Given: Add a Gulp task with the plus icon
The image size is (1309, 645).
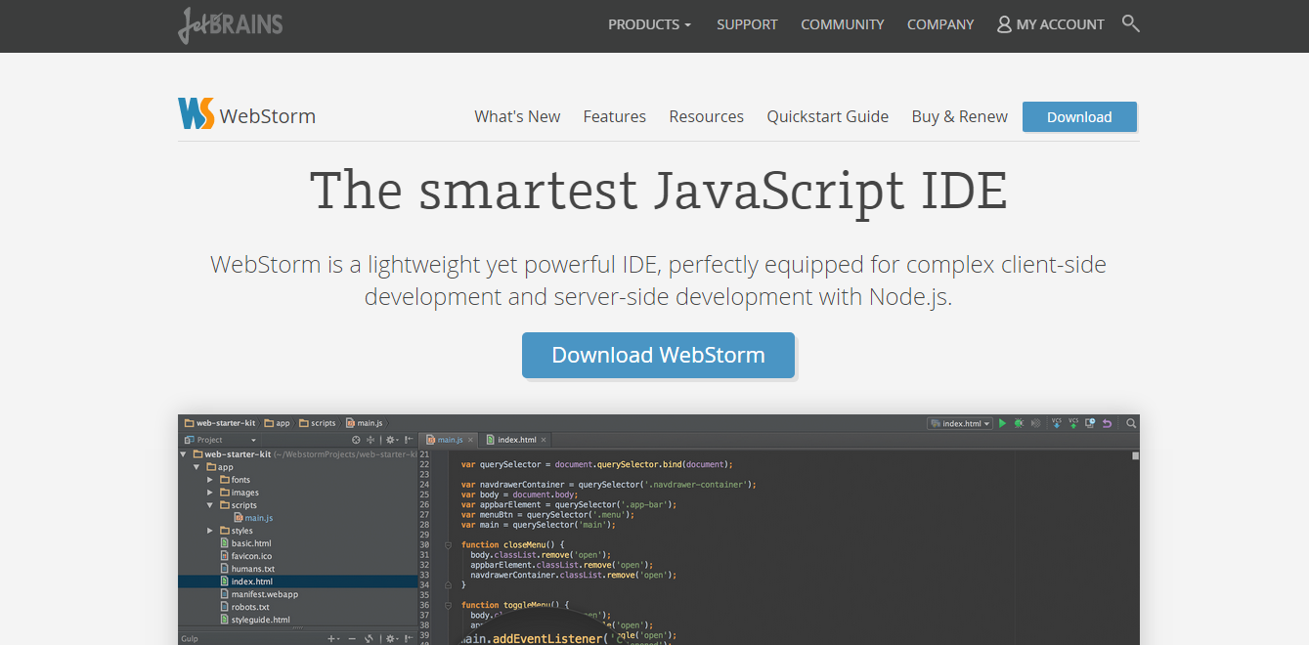Looking at the screenshot, I should point(332,639).
